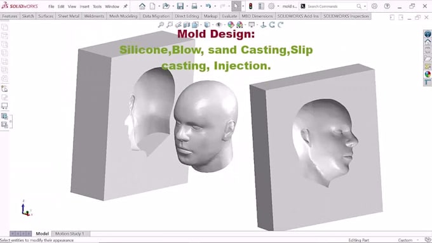
Task: Open File Properties icon next to the traffic light
Action: coord(261,6)
